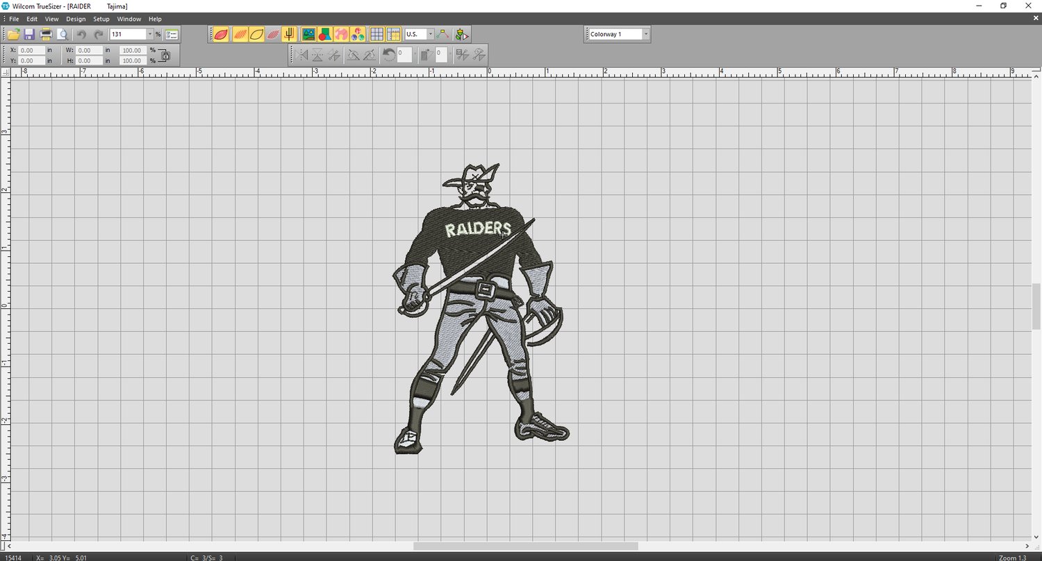The width and height of the screenshot is (1042, 561).
Task: Click the dimmed icon left of the last transform icon
Action: tap(462, 54)
